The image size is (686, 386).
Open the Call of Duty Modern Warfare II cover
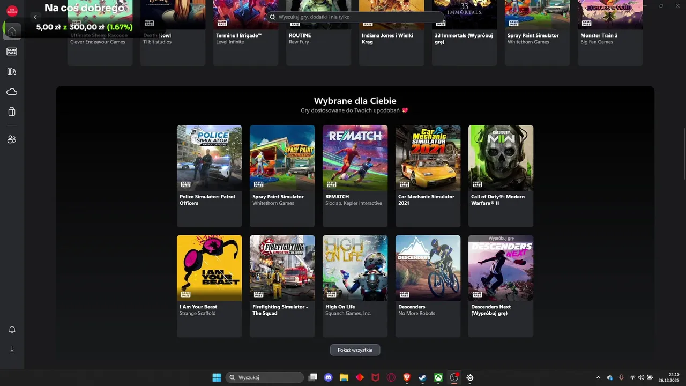(x=501, y=158)
